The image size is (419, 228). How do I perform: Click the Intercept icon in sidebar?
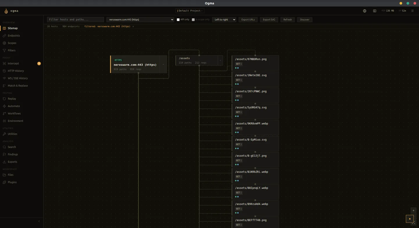[x=4, y=64]
